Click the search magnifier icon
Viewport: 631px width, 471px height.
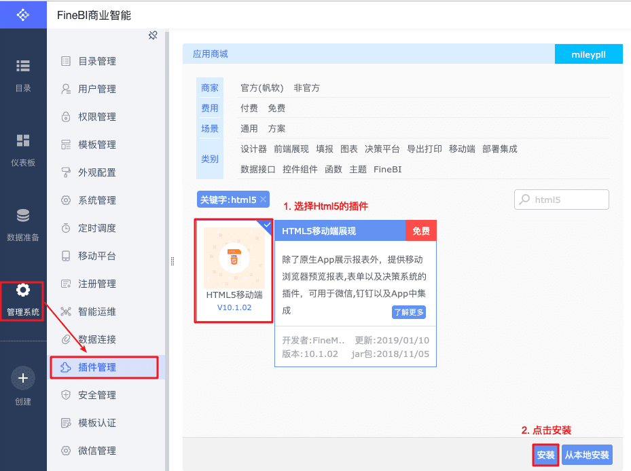[x=524, y=199]
